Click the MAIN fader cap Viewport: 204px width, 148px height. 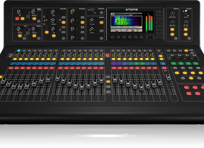click(x=168, y=78)
